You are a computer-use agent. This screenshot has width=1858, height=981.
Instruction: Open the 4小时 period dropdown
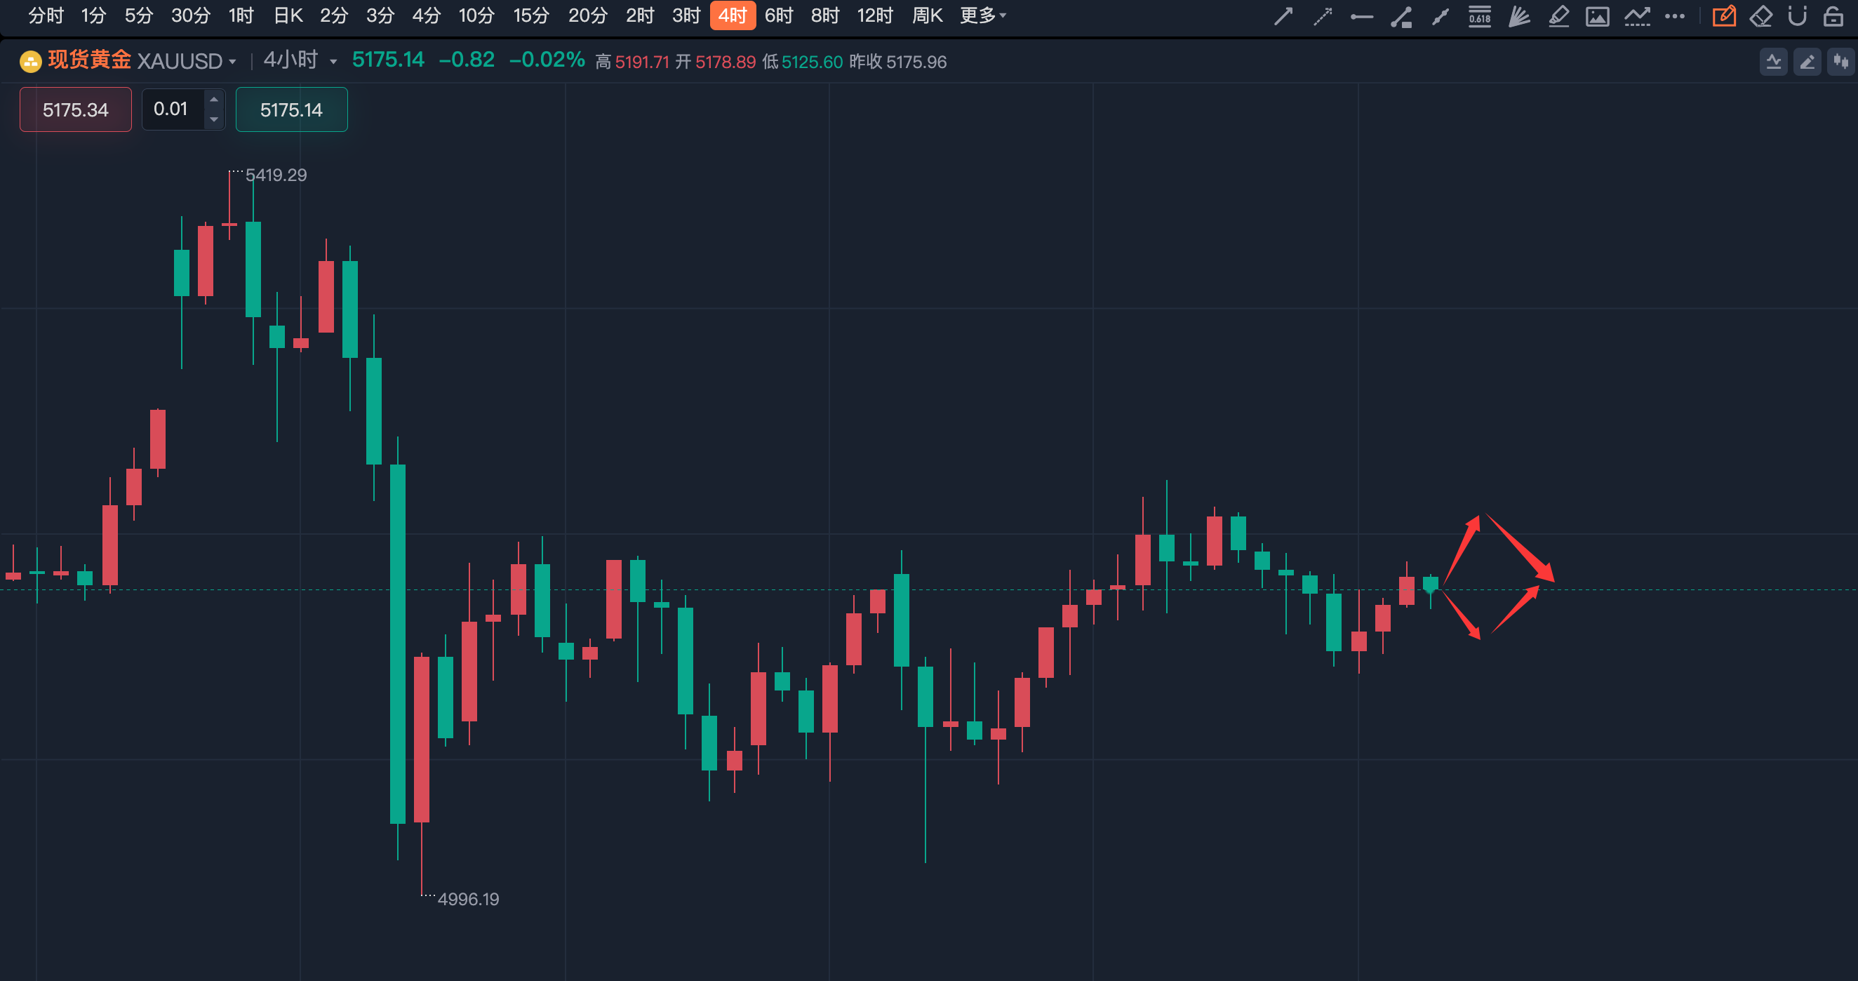333,62
